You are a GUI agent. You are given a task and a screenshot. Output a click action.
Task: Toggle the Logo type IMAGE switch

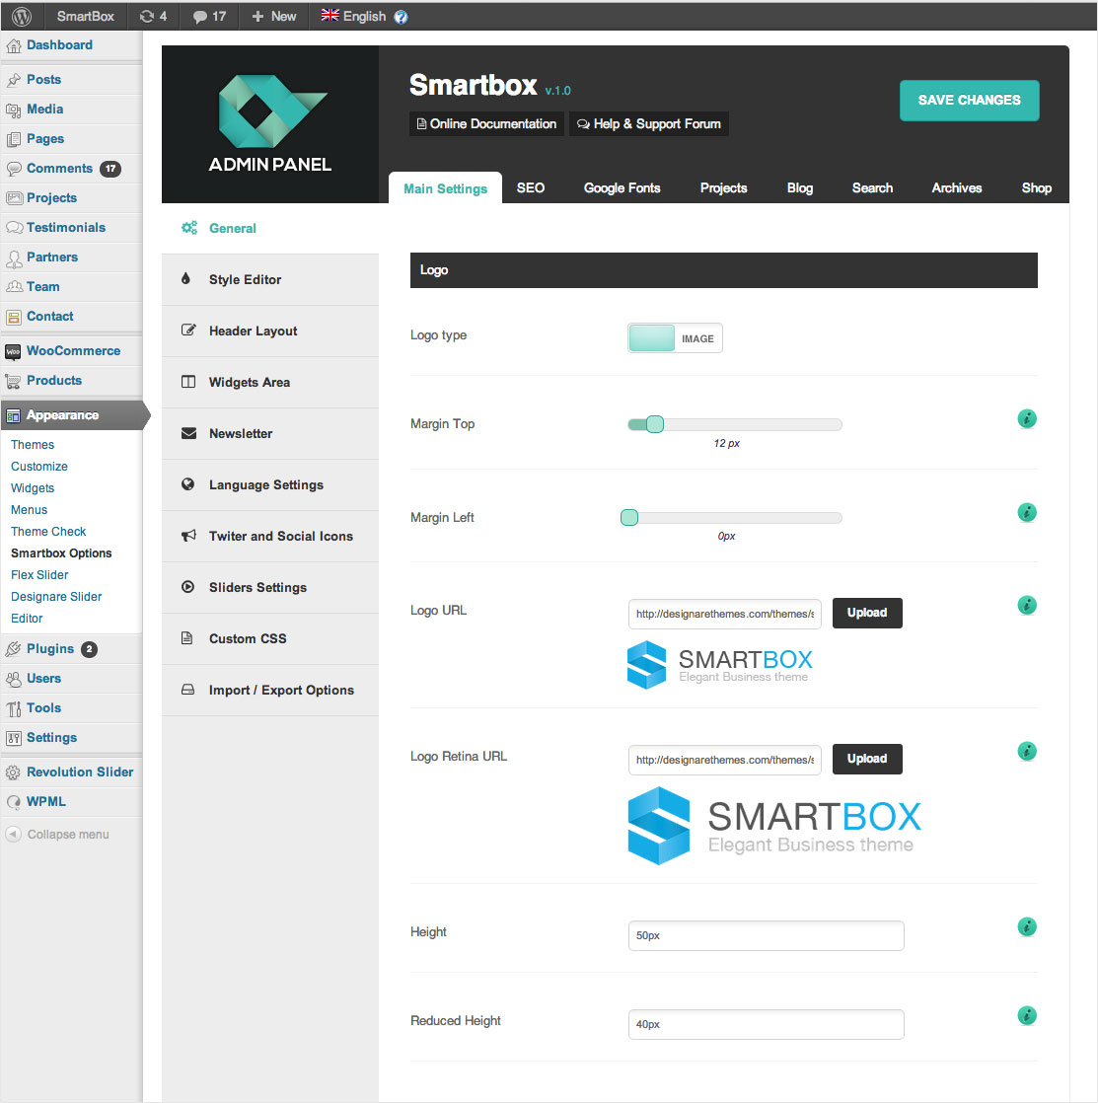[x=675, y=338]
